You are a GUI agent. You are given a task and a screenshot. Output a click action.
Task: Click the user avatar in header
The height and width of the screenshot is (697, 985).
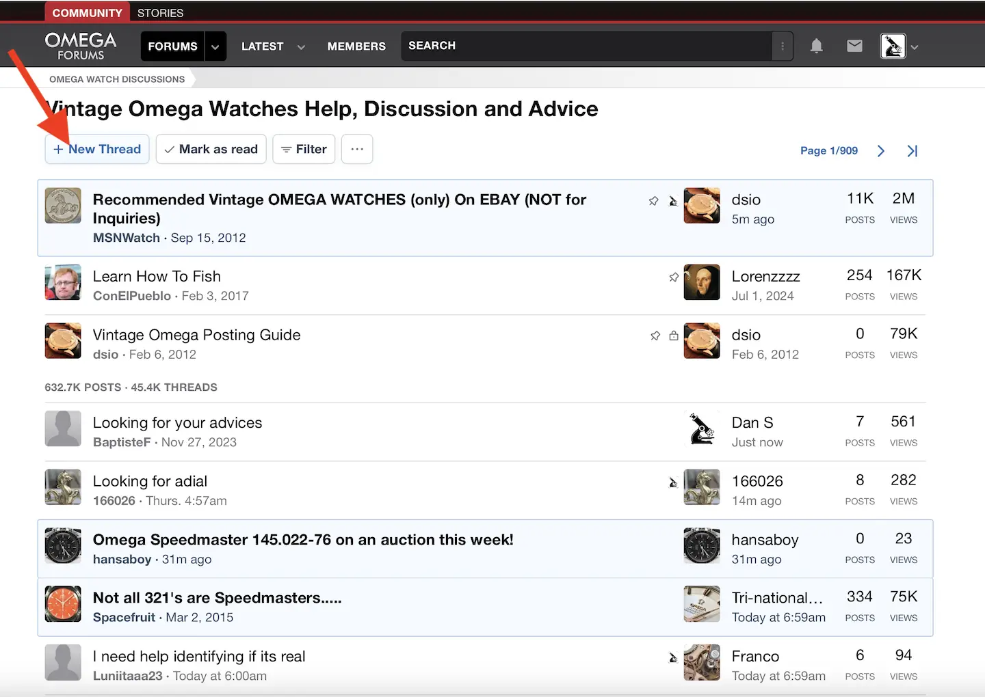click(x=893, y=46)
